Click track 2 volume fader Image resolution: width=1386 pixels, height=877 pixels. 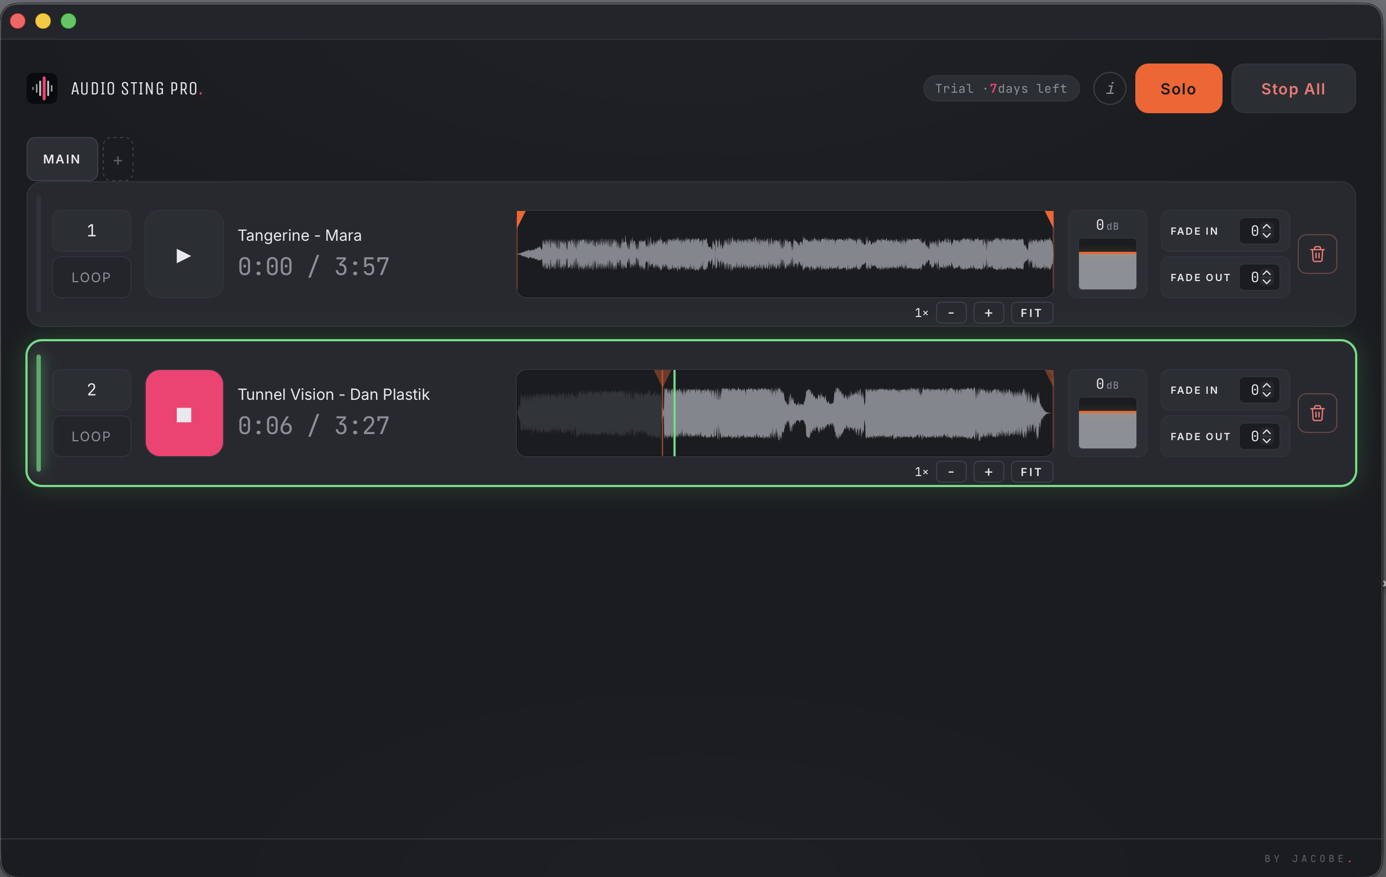(x=1107, y=422)
